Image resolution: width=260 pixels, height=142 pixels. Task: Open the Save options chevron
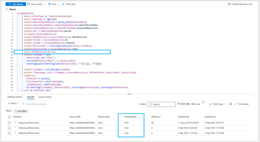(59, 4)
